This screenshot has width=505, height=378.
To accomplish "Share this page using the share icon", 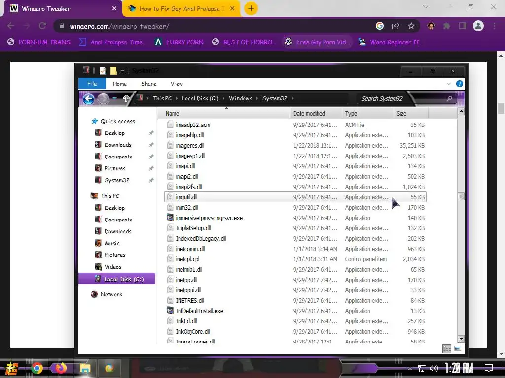I will coord(396,26).
